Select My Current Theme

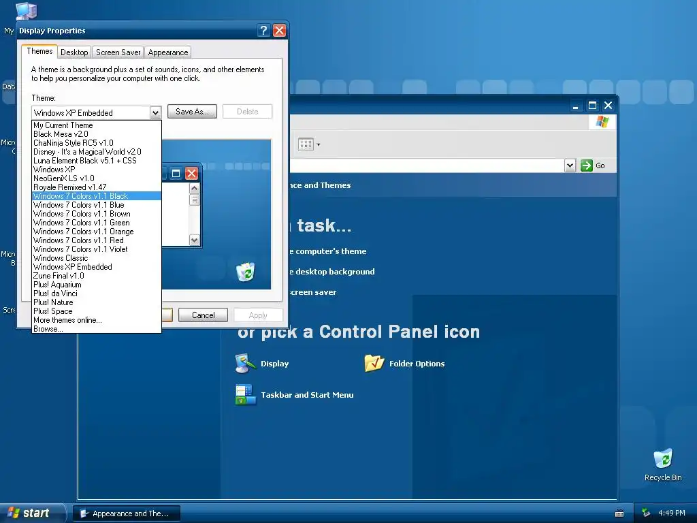(x=97, y=125)
